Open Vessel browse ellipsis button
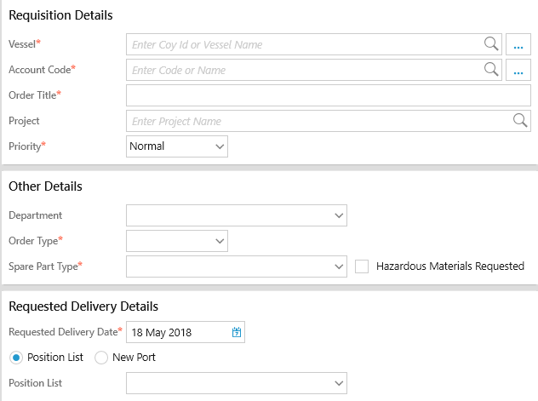This screenshot has width=538, height=401. 518,45
